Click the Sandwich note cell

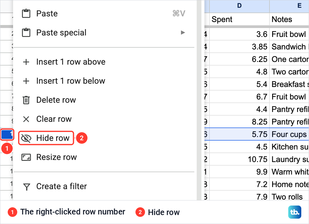(x=289, y=47)
